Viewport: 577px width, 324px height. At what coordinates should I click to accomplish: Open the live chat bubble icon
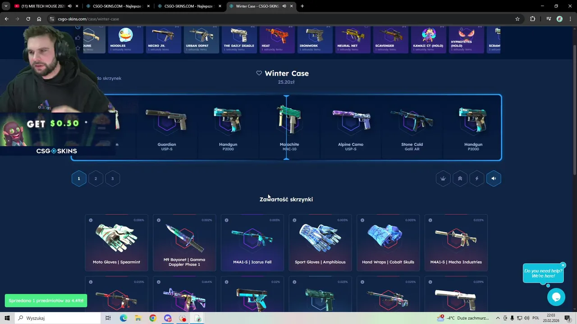pyautogui.click(x=556, y=297)
